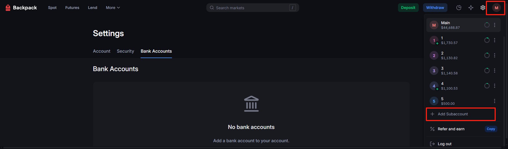The height and width of the screenshot is (149, 508).
Task: Click the M profile avatar in header
Action: (496, 8)
